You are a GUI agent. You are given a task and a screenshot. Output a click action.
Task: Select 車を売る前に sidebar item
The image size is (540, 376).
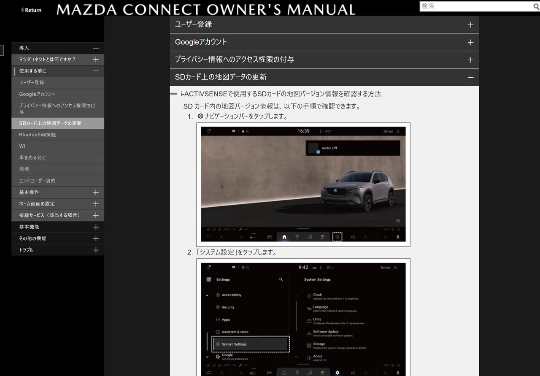32,157
